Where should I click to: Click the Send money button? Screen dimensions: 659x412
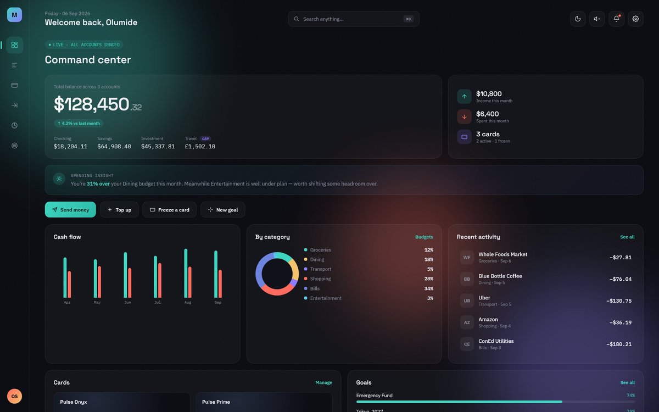click(x=70, y=210)
